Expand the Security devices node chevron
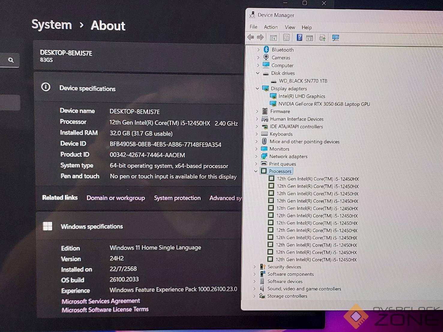The image size is (443, 332). (255, 267)
